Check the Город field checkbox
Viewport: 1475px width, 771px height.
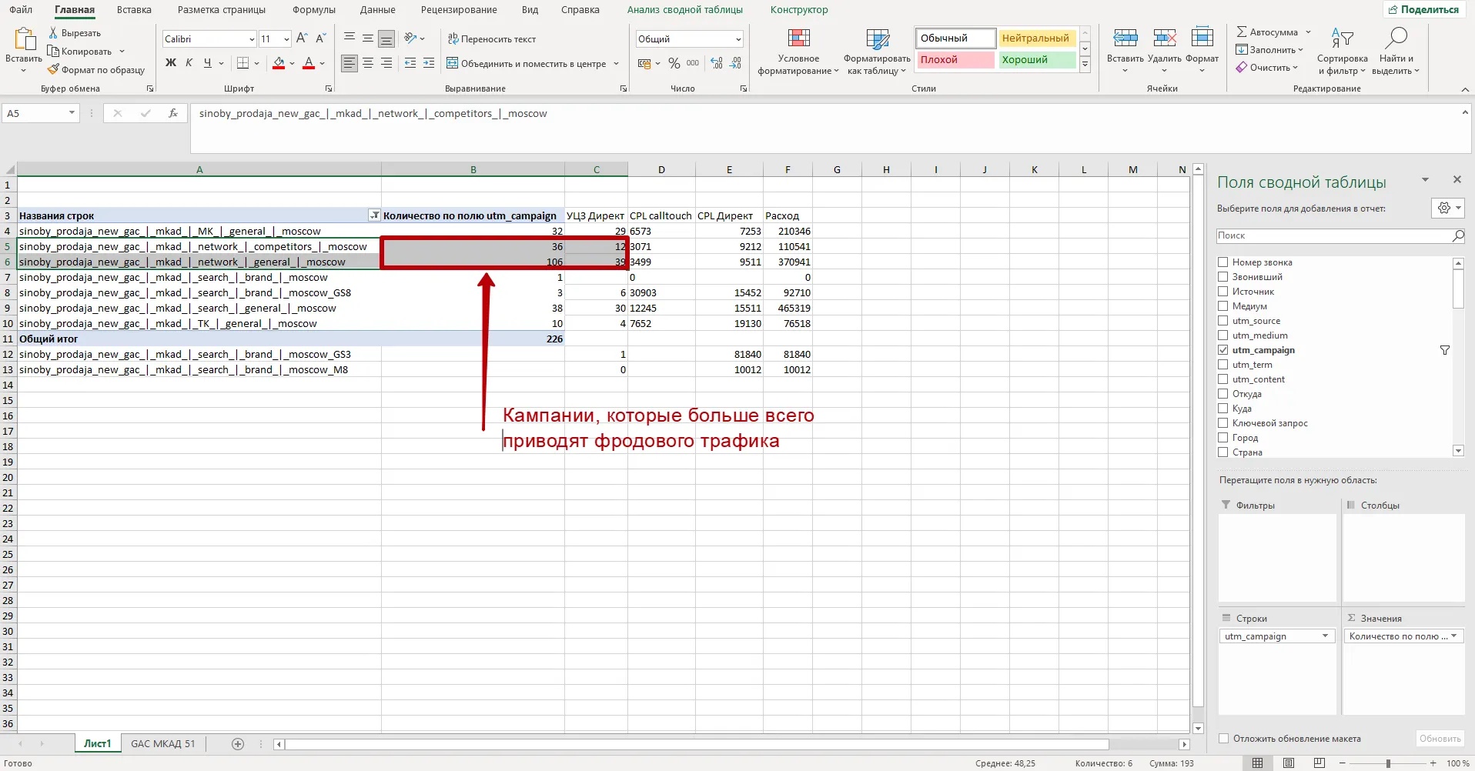(x=1223, y=438)
